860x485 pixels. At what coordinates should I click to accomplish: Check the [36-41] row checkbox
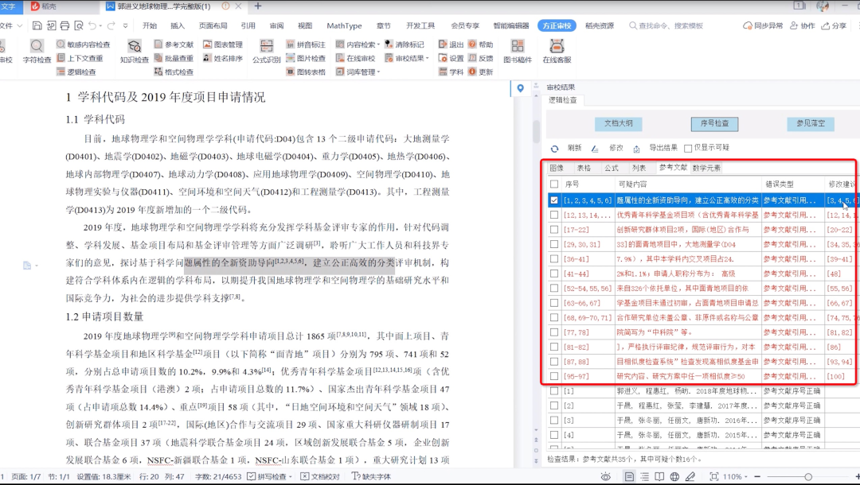554,259
